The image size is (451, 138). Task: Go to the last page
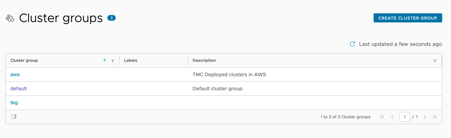click(435, 117)
